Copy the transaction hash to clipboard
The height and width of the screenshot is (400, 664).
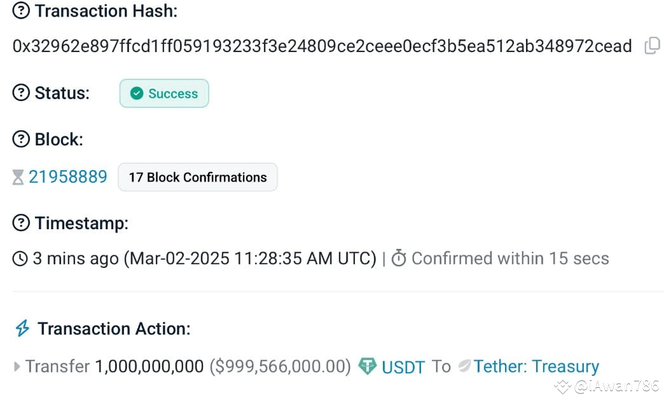(652, 46)
